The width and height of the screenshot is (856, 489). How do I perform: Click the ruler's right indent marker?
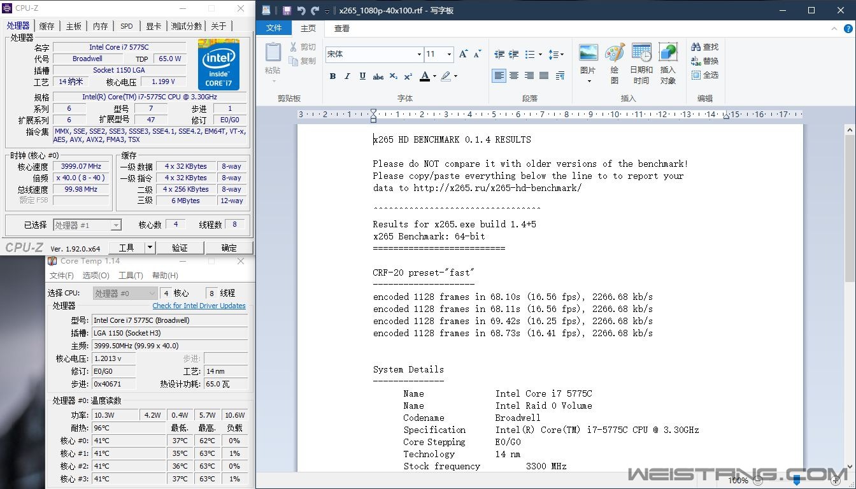click(x=726, y=117)
